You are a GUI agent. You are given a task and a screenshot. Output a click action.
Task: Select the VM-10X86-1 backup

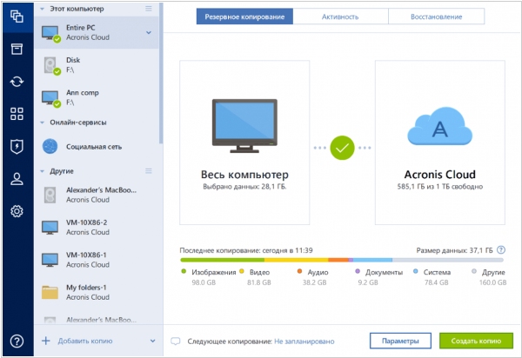tap(97, 260)
